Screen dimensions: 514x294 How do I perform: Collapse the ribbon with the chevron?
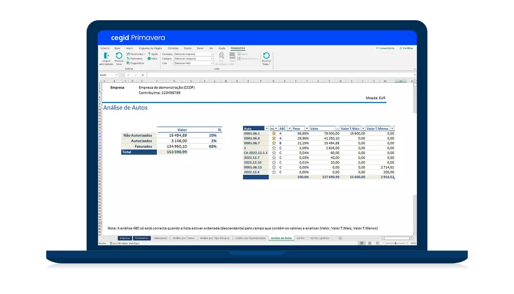pos(415,69)
